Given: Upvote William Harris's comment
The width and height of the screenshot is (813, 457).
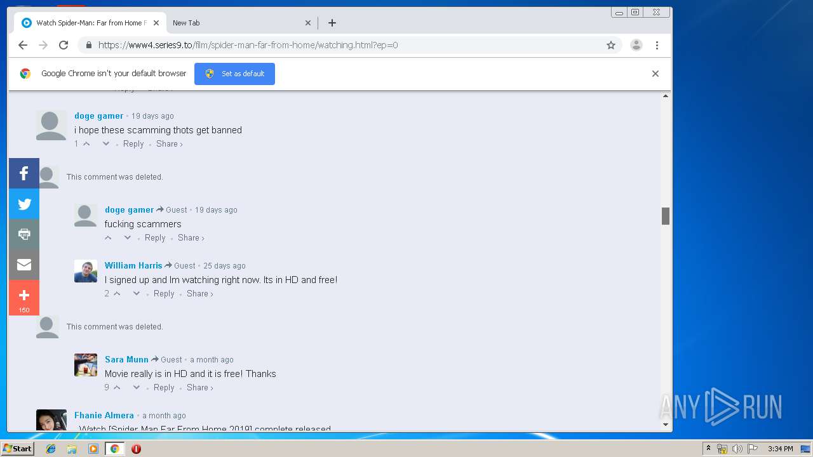Looking at the screenshot, I should [117, 294].
